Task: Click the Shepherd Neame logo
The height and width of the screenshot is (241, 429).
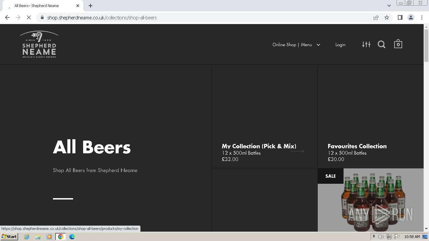Action: pos(39,44)
